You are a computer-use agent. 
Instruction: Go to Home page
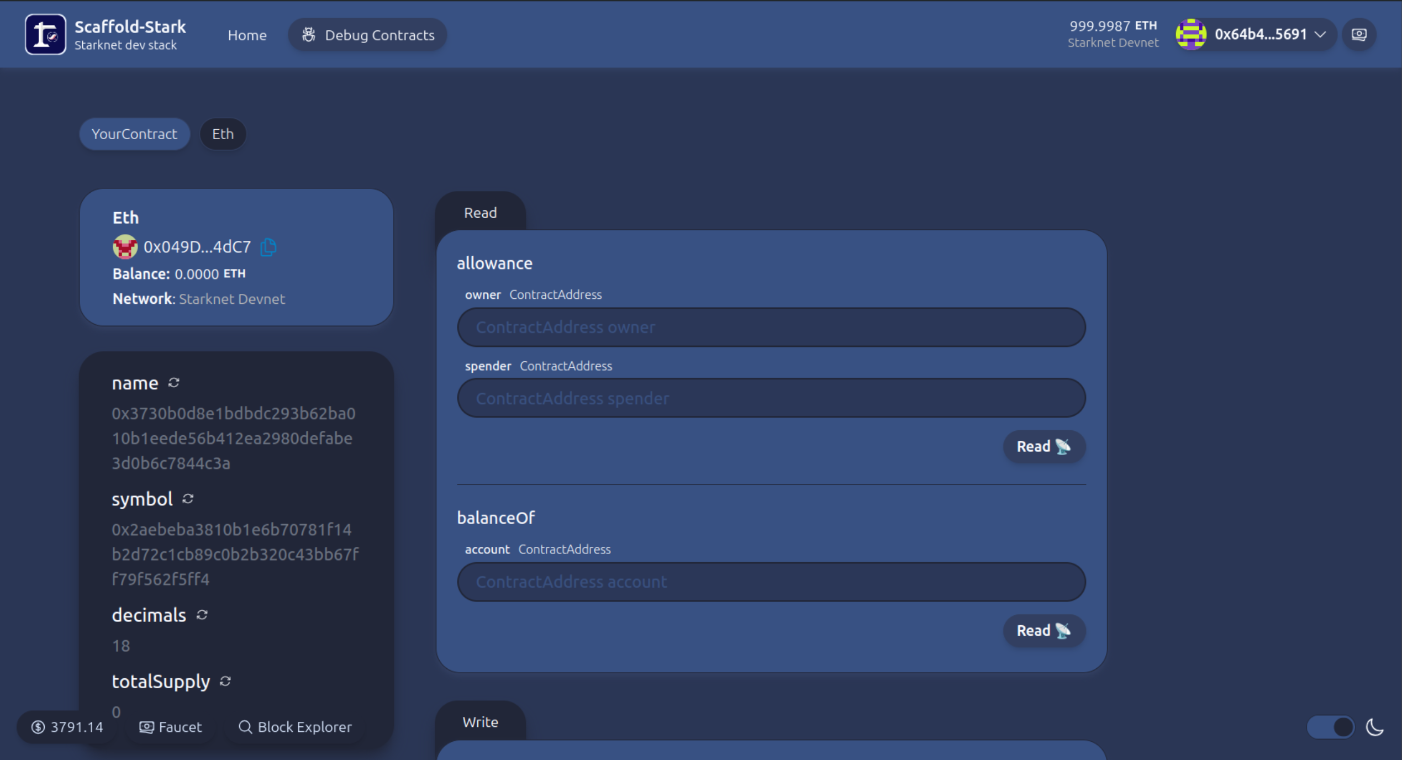[247, 35]
